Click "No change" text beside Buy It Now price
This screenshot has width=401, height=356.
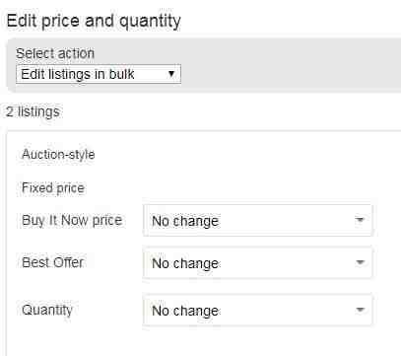tap(185, 221)
